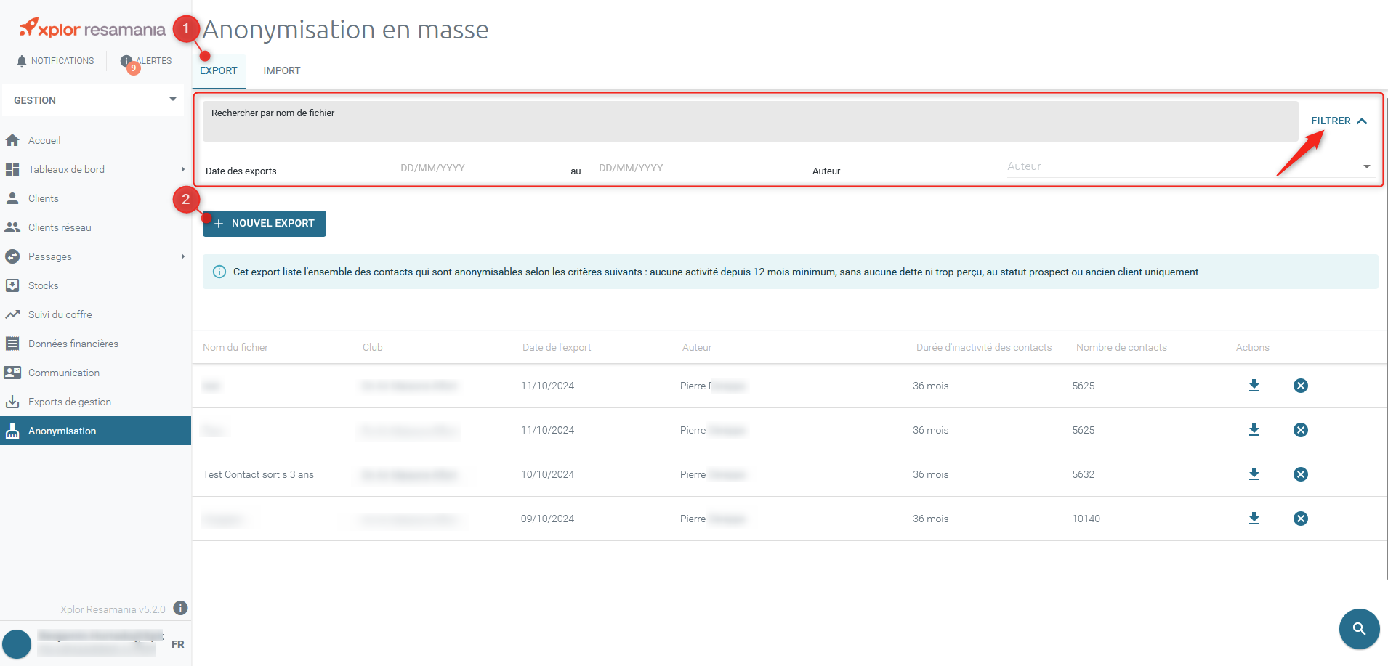Screen dimensions: 1388x666
Task: Open Exports de gestion from the sidebar
Action: (13, 401)
